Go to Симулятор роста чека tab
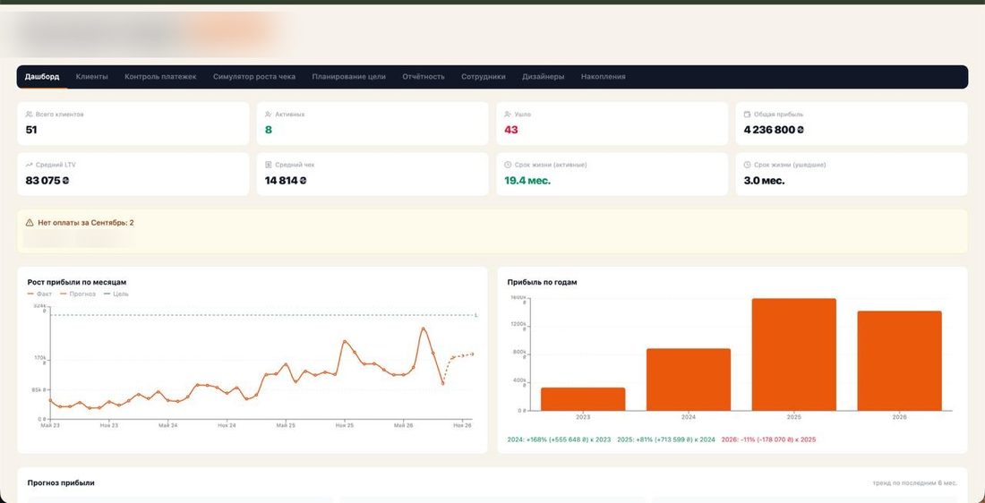The height and width of the screenshot is (503, 985). 253,77
